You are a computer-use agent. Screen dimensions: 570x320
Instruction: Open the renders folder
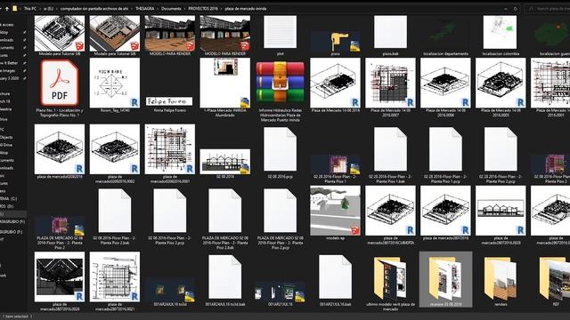(501, 277)
